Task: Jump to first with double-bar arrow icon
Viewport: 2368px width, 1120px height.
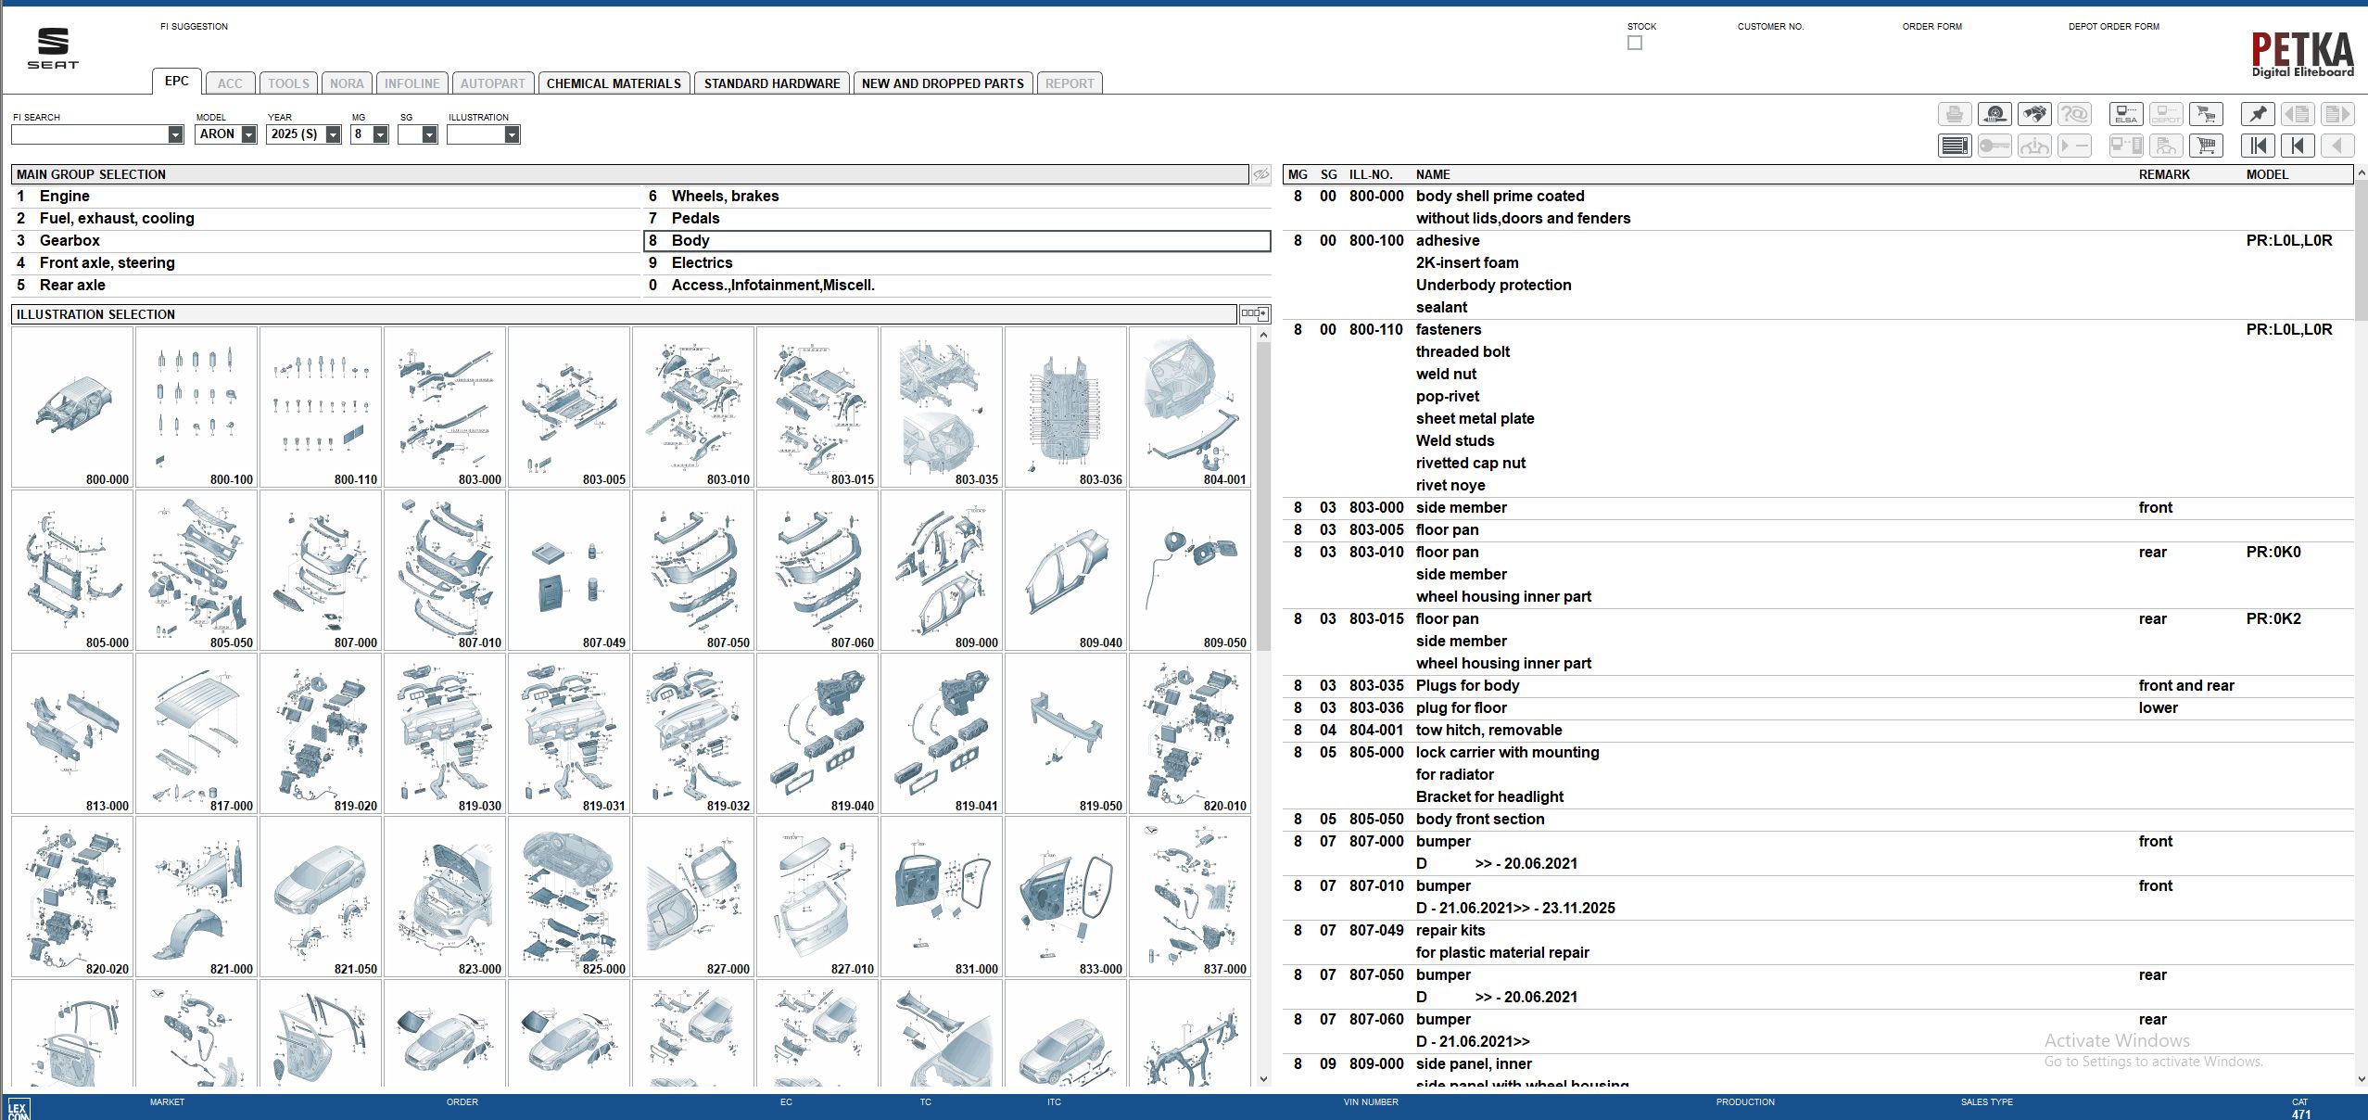Action: (2258, 146)
